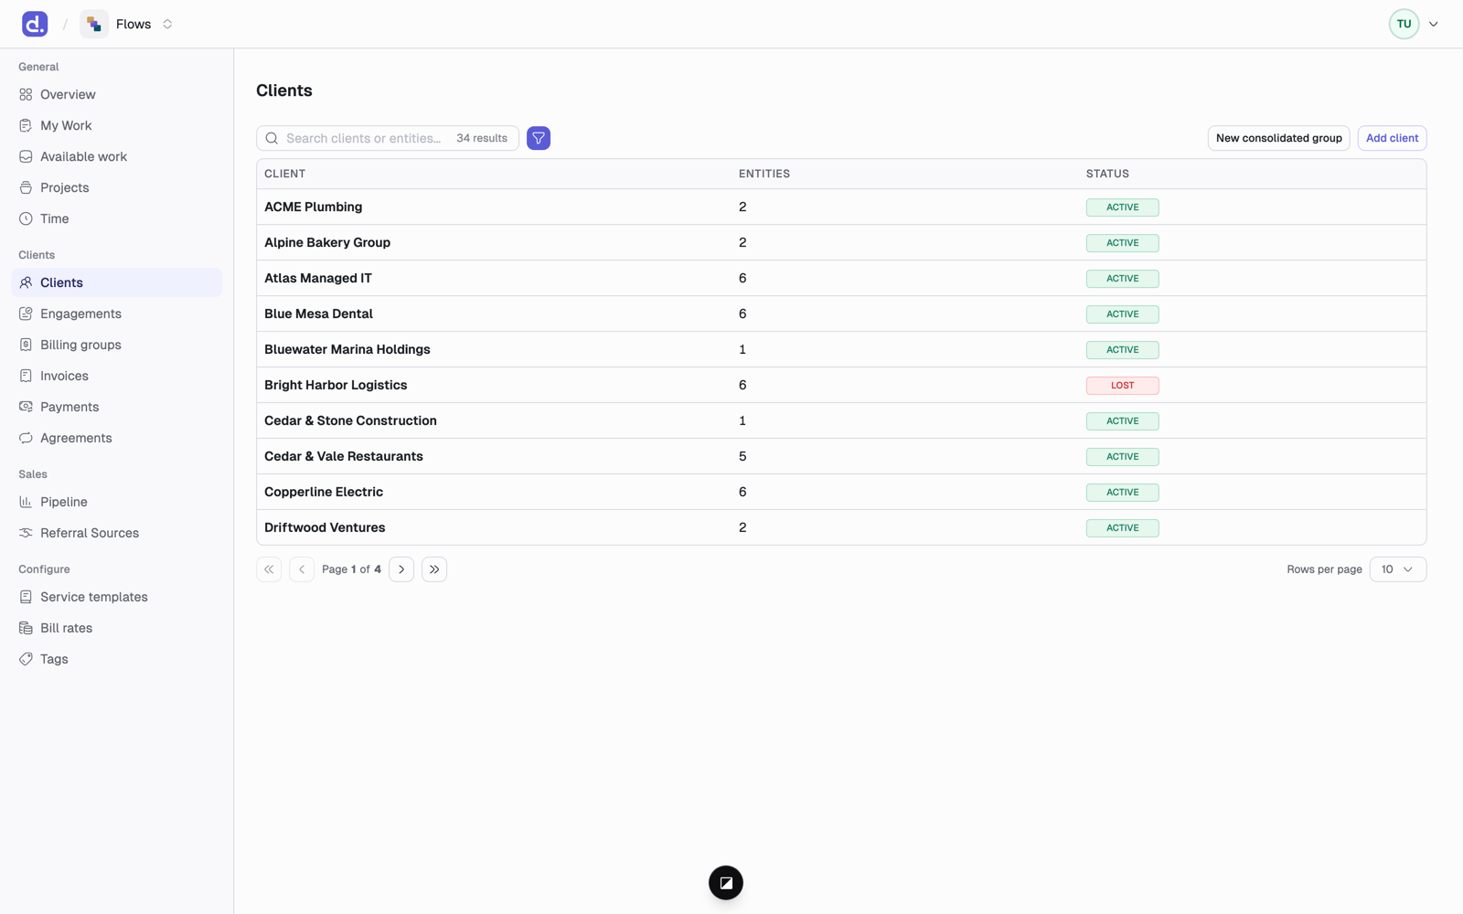Open Engagements in the sidebar
The image size is (1463, 914).
[x=116, y=314]
